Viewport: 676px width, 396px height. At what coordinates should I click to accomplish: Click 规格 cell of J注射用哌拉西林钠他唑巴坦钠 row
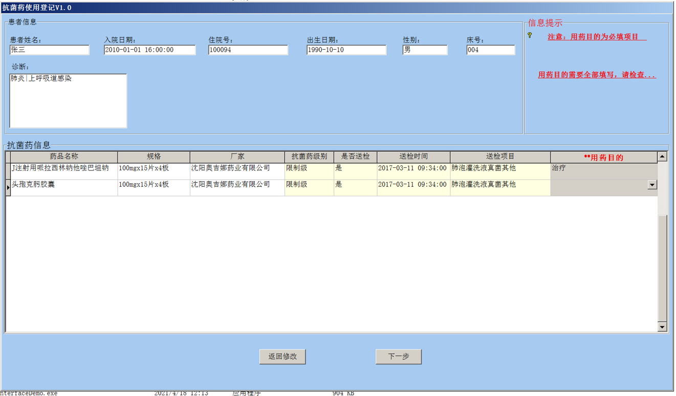[x=154, y=171]
